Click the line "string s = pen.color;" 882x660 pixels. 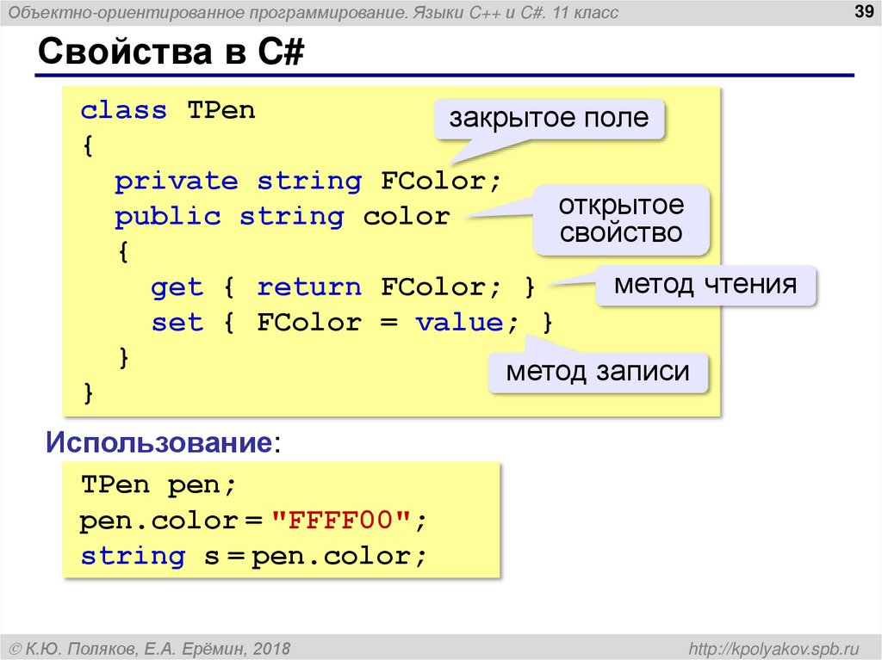[x=254, y=557]
